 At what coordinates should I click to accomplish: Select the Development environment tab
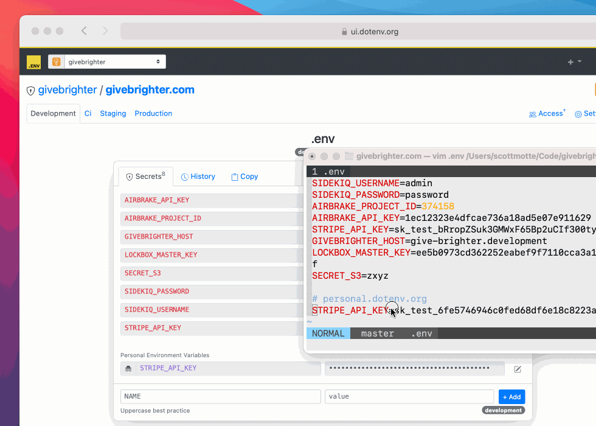[54, 113]
